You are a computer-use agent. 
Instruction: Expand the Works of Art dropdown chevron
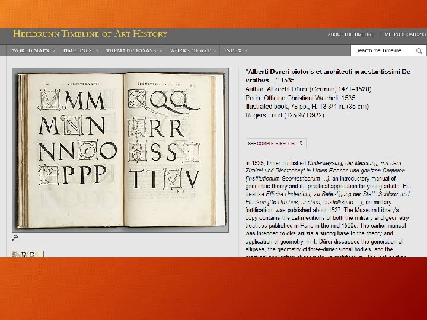pos(215,50)
